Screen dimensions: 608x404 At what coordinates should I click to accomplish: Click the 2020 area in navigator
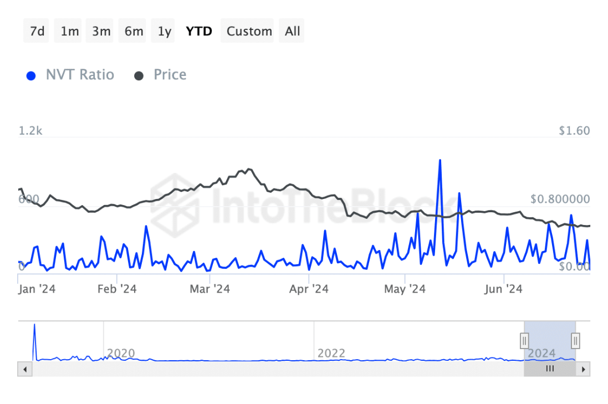tap(121, 353)
